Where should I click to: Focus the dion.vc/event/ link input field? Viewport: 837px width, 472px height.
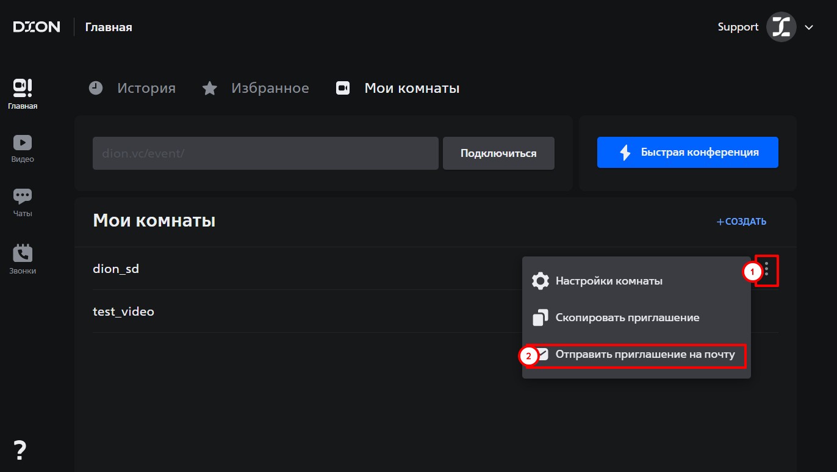click(x=265, y=153)
